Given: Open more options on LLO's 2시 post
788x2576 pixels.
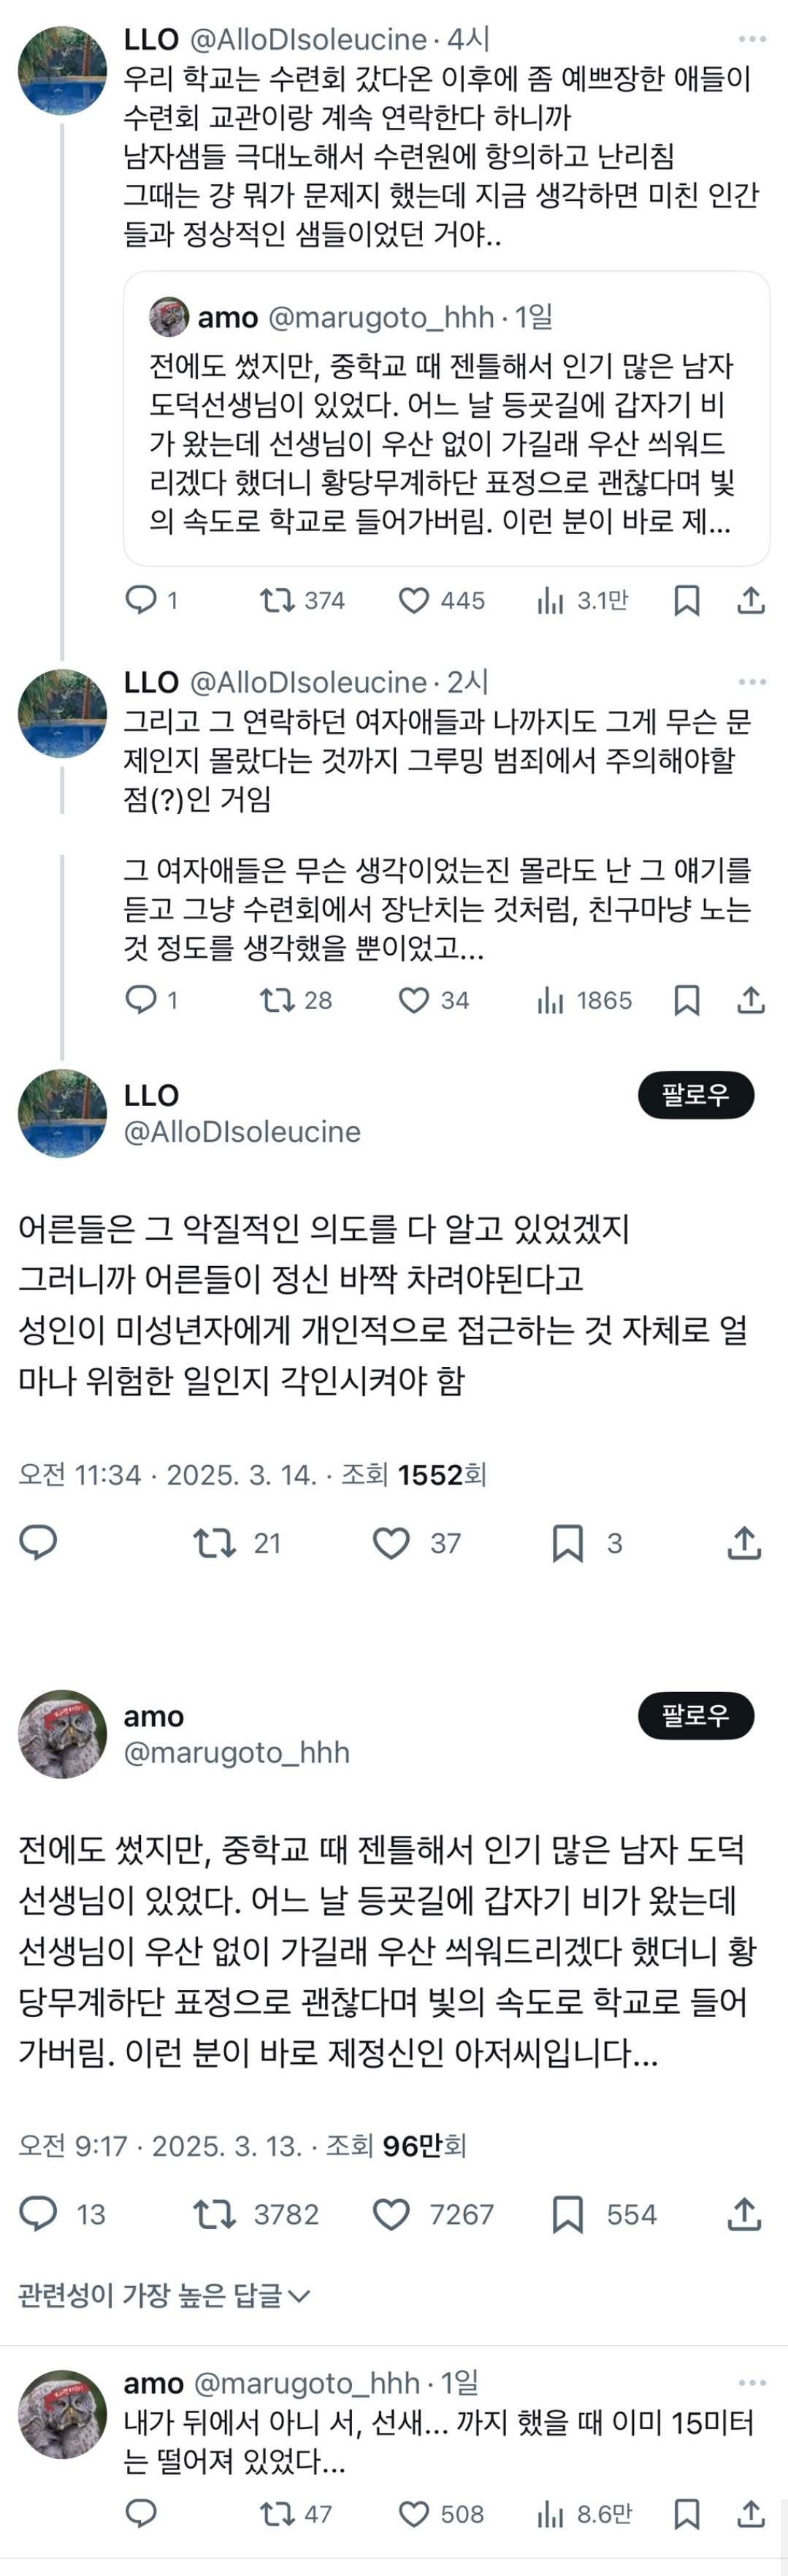Looking at the screenshot, I should coord(752,682).
